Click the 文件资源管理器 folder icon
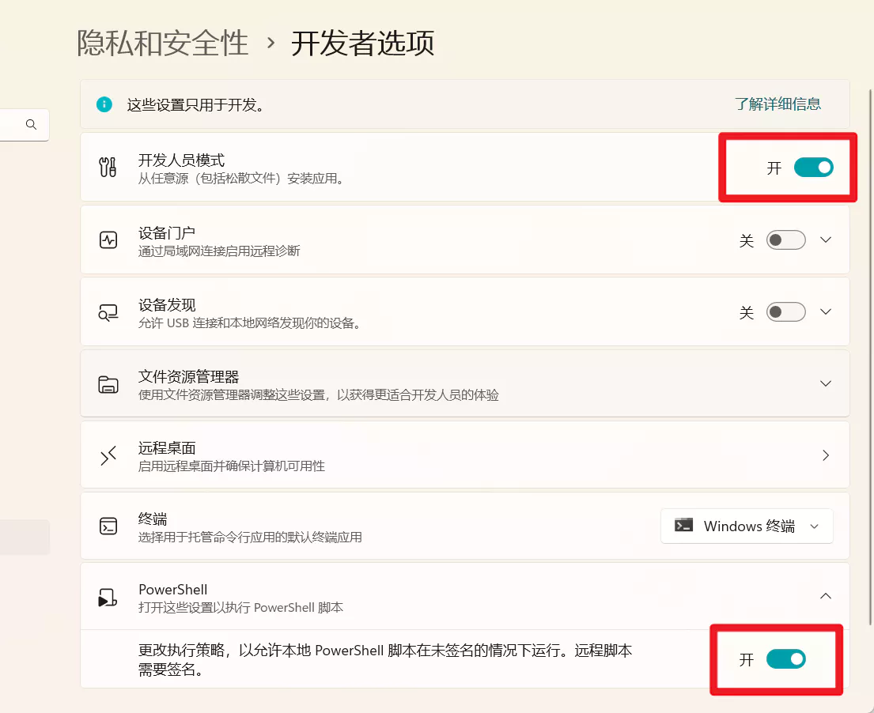This screenshot has width=874, height=713. coord(108,384)
